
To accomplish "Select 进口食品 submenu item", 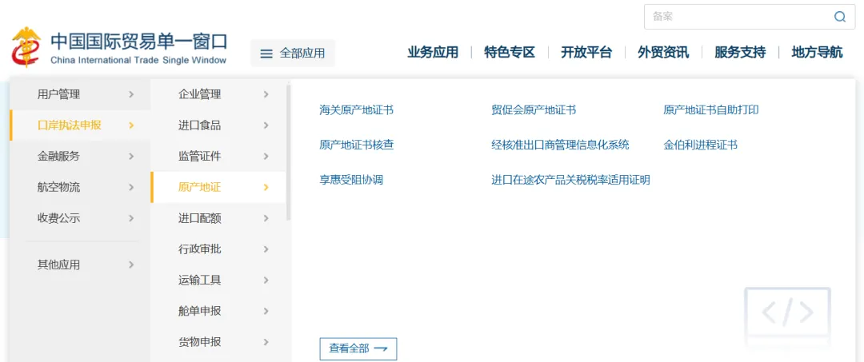I will point(218,125).
